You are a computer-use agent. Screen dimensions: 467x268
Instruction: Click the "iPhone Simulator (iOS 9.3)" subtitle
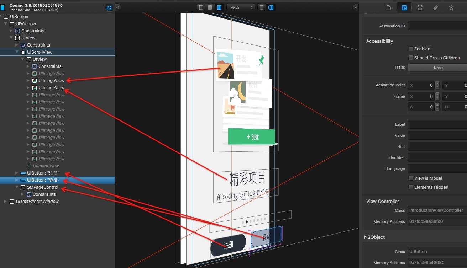(34, 10)
